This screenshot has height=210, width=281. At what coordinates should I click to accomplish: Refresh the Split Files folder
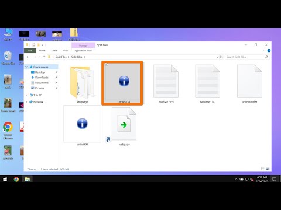tap(221, 57)
